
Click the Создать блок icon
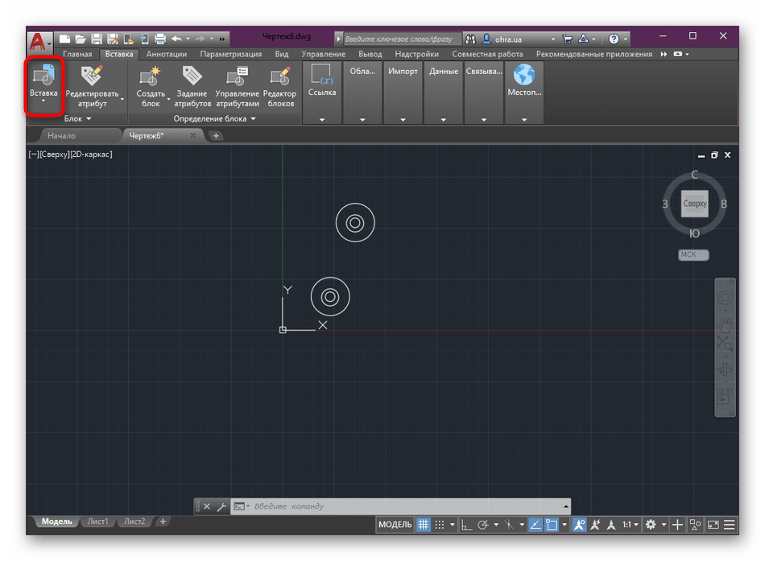pos(150,76)
